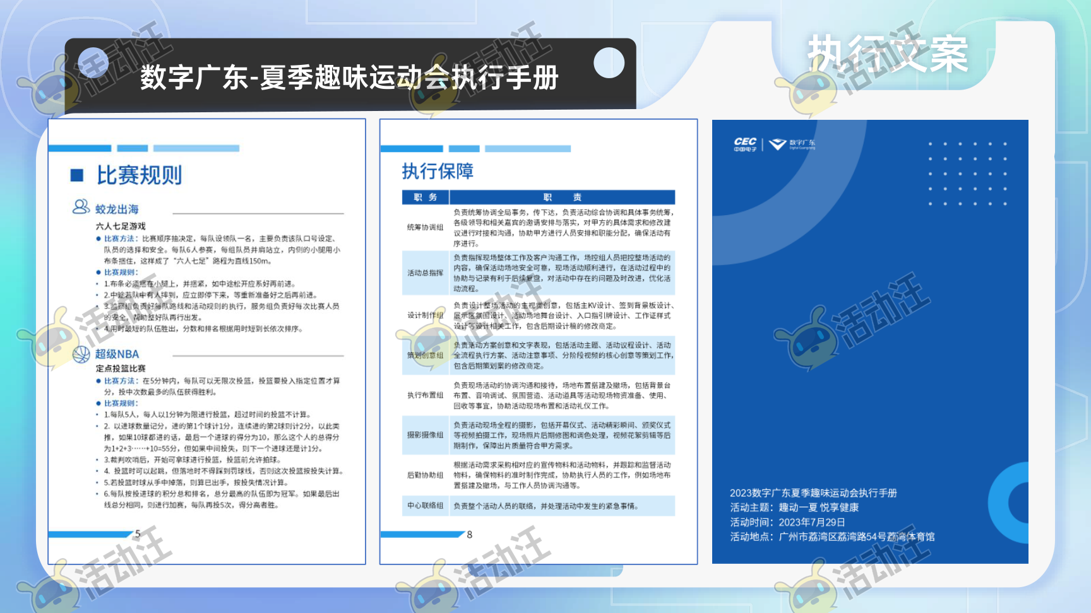Click the blue square bullet before 比赛规则
This screenshot has width=1091, height=613.
(x=77, y=175)
